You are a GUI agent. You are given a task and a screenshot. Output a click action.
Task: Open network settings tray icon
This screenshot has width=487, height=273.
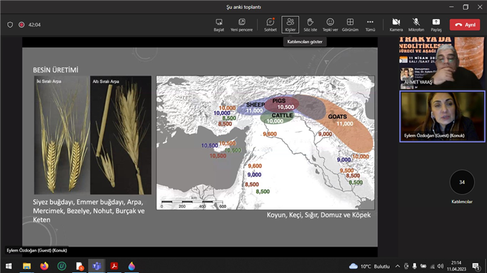(432, 266)
